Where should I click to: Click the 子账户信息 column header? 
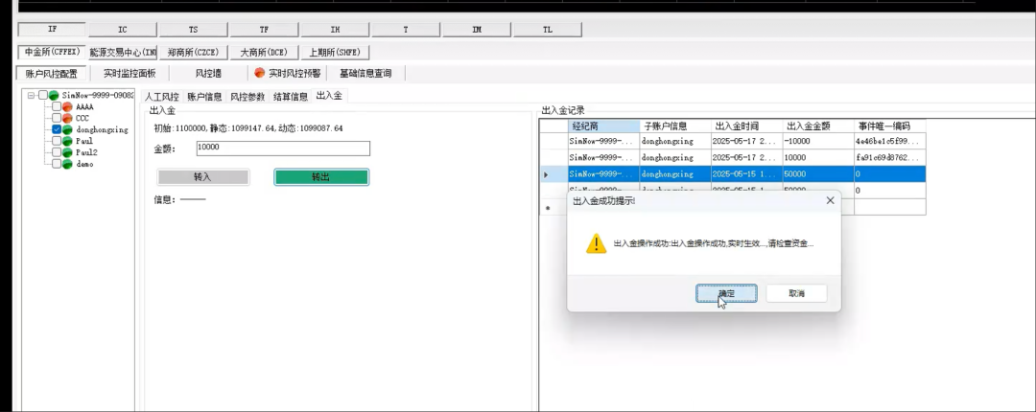(x=675, y=126)
